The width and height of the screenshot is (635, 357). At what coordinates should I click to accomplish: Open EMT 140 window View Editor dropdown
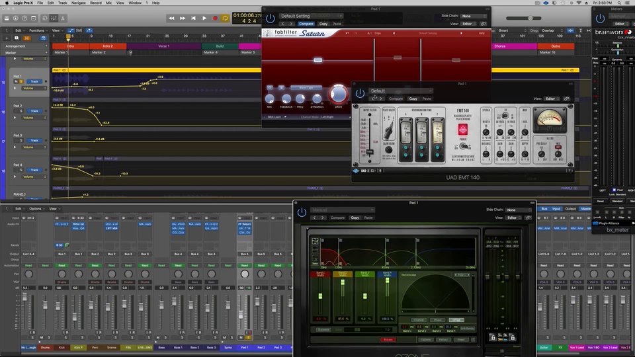click(552, 99)
